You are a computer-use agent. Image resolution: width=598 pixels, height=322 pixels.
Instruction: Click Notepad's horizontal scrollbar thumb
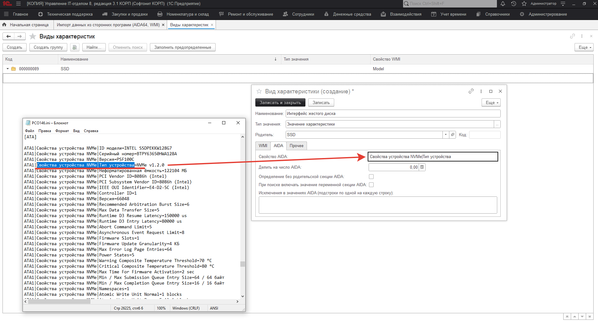pyautogui.click(x=59, y=302)
